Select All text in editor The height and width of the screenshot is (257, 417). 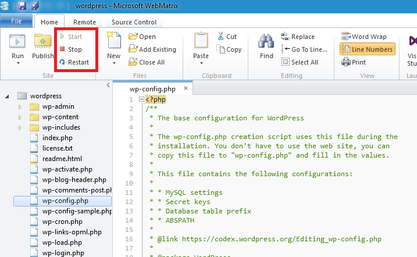tap(300, 62)
